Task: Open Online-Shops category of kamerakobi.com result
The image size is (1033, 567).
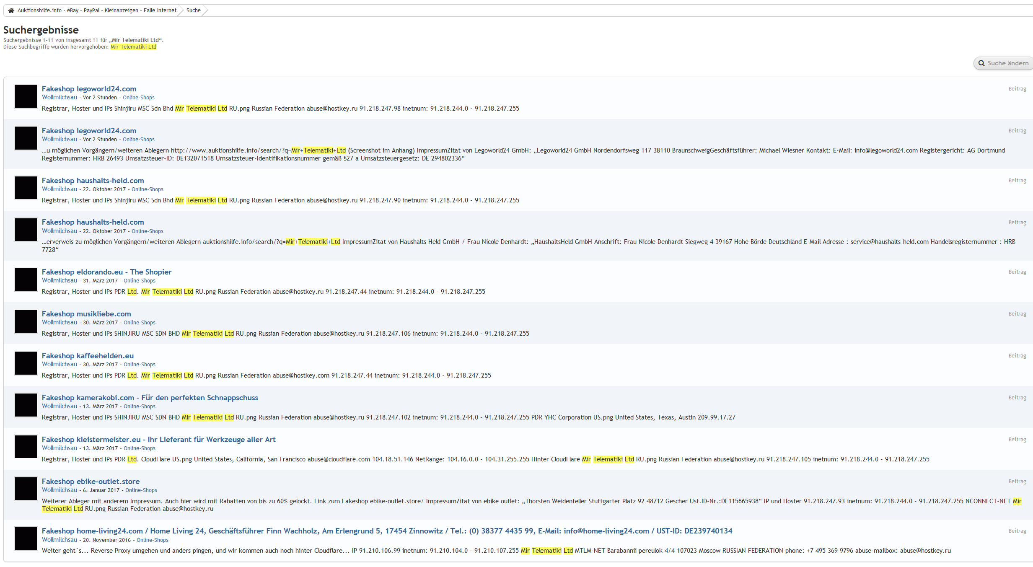Action: pyautogui.click(x=140, y=406)
